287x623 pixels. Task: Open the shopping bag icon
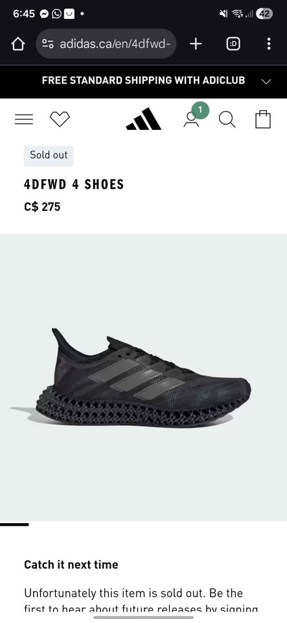263,119
